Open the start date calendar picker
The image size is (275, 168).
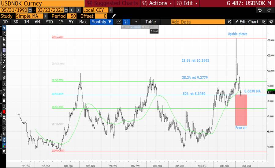[x=30, y=10]
